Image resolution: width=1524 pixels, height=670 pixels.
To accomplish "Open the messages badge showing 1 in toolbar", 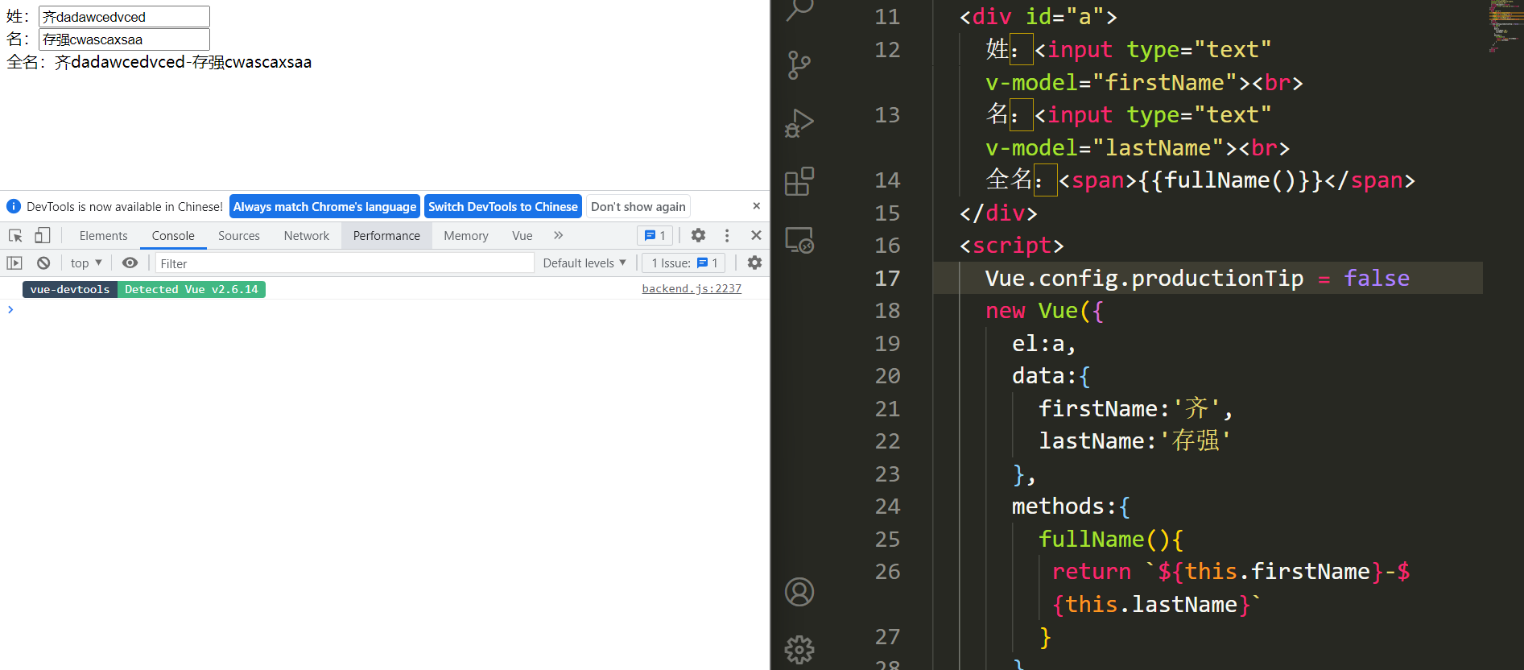I will click(x=655, y=235).
